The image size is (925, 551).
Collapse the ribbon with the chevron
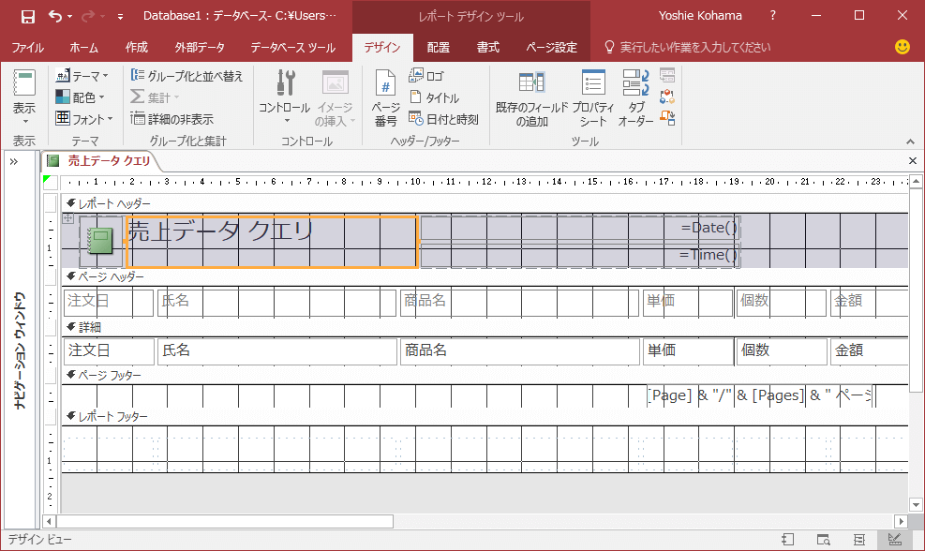pyautogui.click(x=910, y=141)
